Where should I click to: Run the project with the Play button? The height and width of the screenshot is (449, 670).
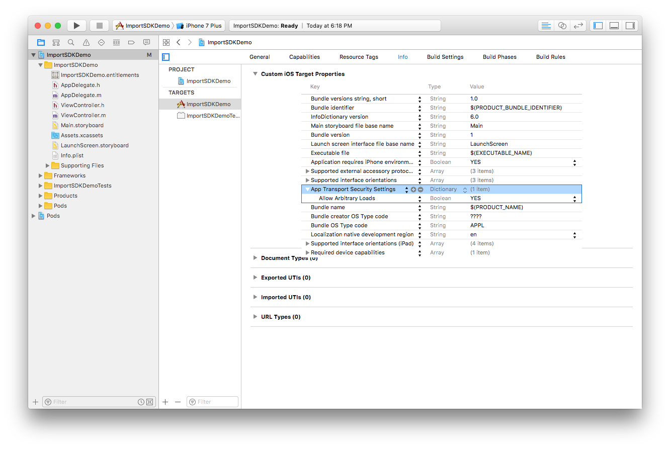[76, 26]
